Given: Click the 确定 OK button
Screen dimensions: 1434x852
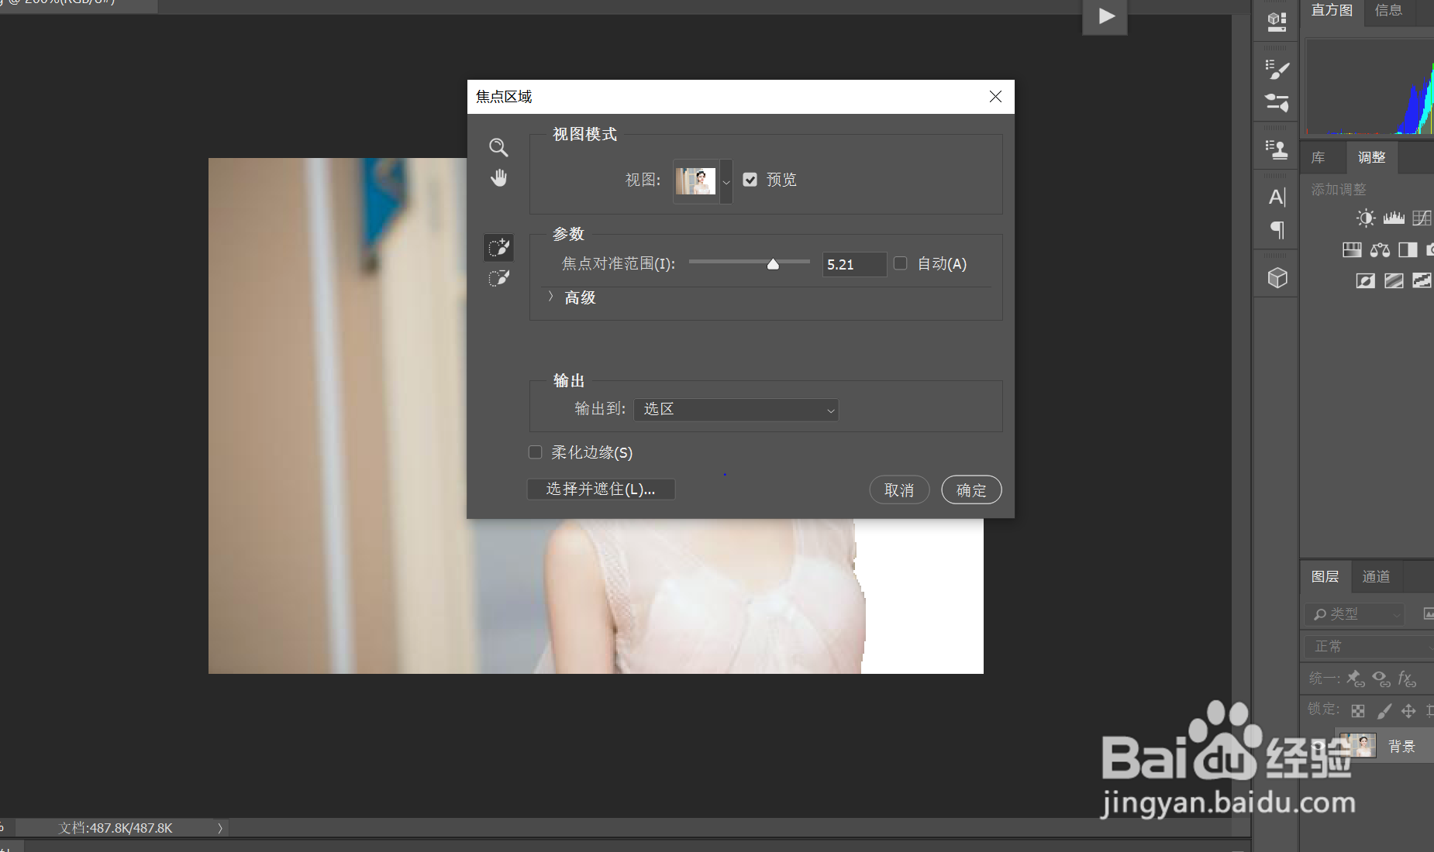Looking at the screenshot, I should point(971,490).
